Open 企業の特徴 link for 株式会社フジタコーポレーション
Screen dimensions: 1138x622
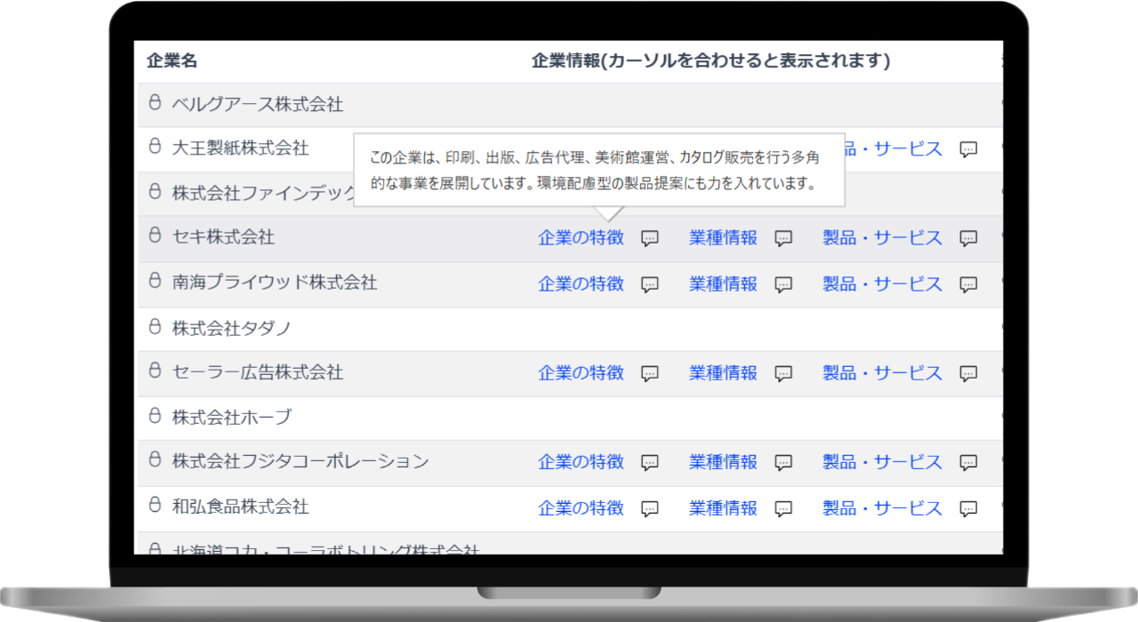[x=581, y=461]
